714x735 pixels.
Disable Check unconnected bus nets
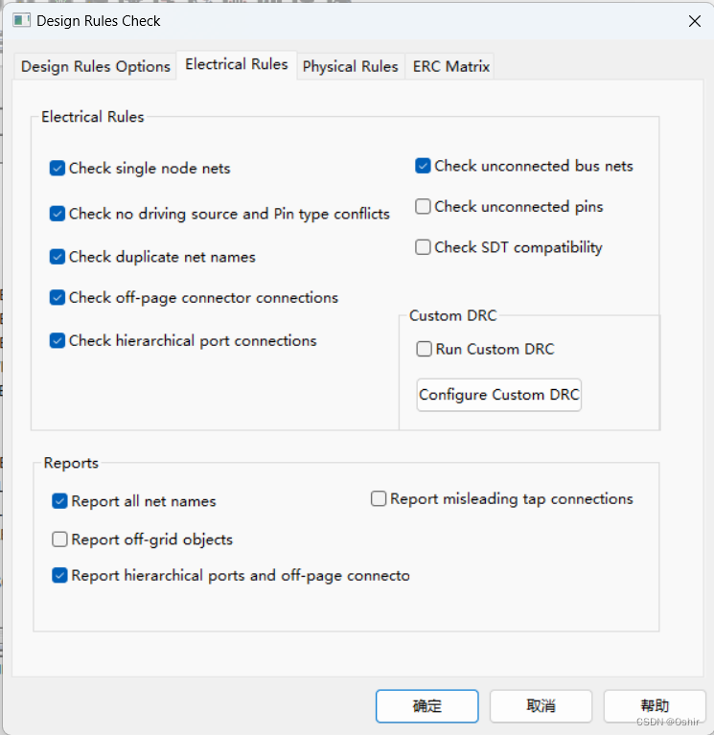[x=423, y=166]
